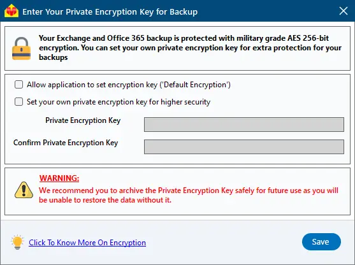Close the encryption key dialog

click(344, 11)
